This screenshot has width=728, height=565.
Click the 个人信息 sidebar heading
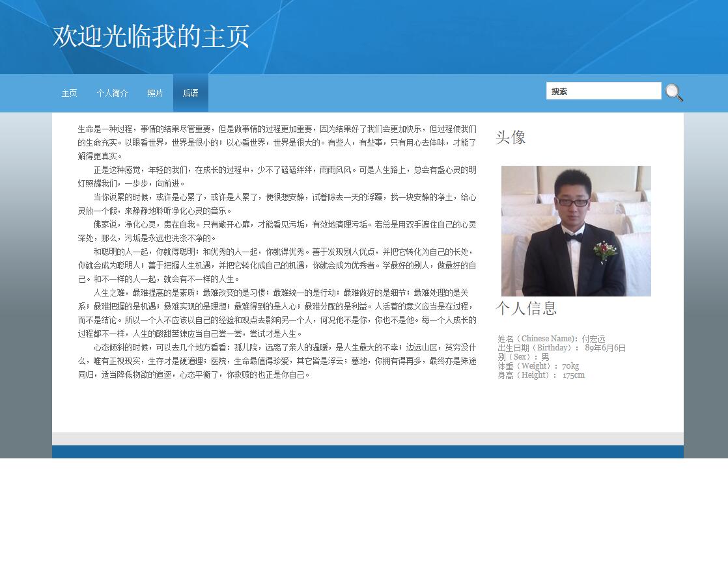(526, 308)
